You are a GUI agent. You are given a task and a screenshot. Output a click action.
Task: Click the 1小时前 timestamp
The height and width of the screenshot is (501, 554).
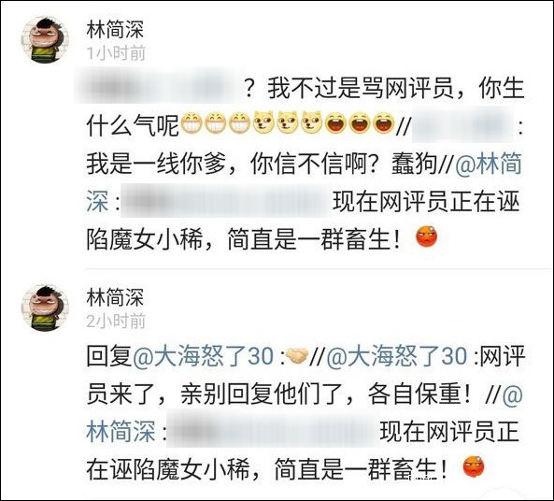tap(116, 53)
